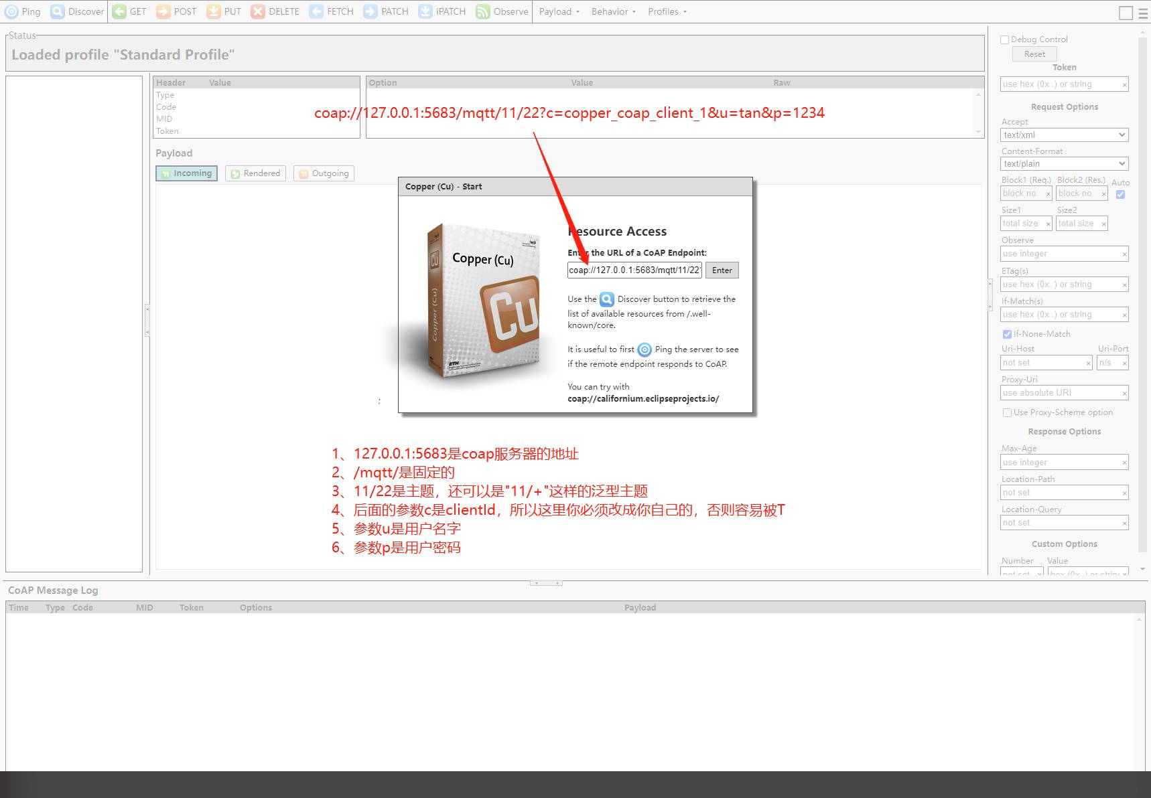
Task: Switch to the Outgoing payload tab
Action: tap(324, 173)
